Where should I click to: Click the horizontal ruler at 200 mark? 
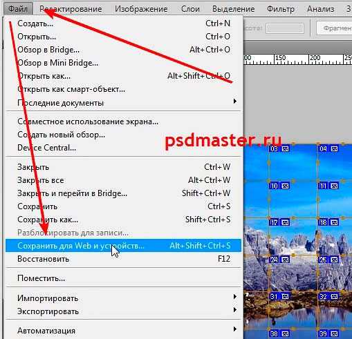tap(315, 58)
